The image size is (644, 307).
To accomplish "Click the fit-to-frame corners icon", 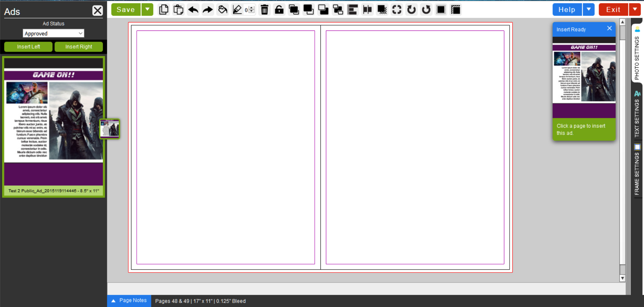I will click(x=397, y=10).
